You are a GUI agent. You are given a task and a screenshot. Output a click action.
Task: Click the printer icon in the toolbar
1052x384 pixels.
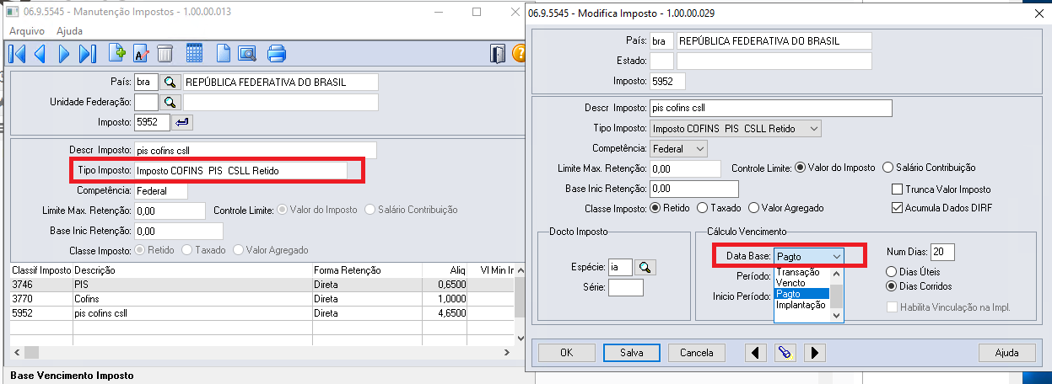point(278,55)
